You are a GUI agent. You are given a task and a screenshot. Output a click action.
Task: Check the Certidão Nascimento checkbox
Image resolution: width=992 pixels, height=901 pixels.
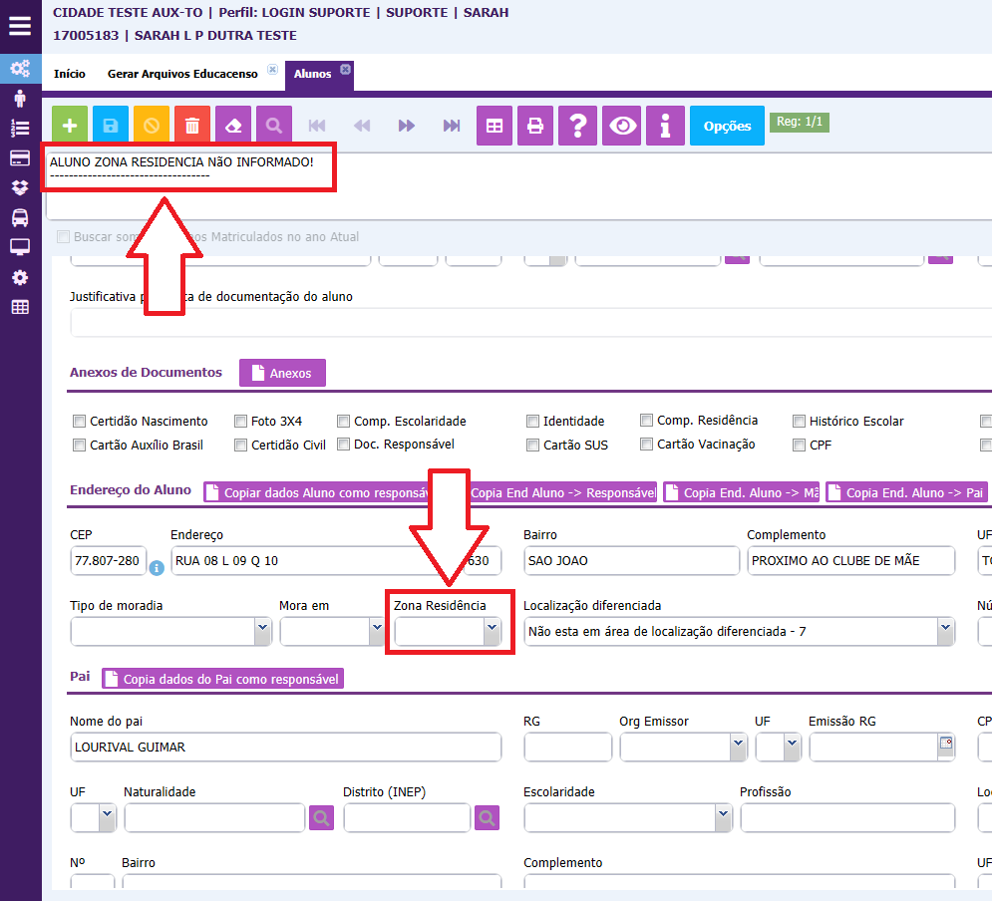[x=80, y=422]
